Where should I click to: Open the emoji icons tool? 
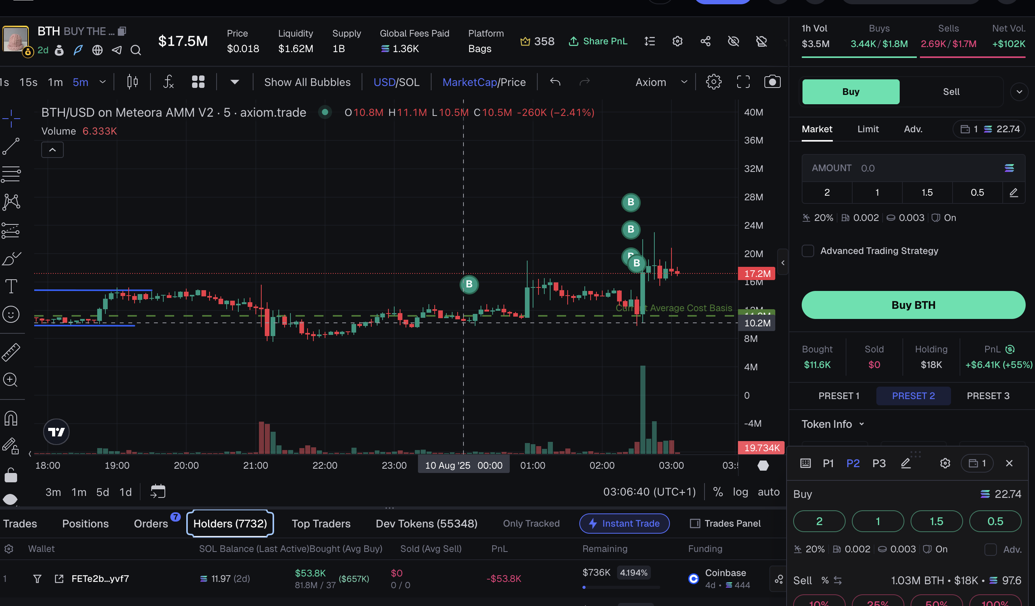point(11,315)
